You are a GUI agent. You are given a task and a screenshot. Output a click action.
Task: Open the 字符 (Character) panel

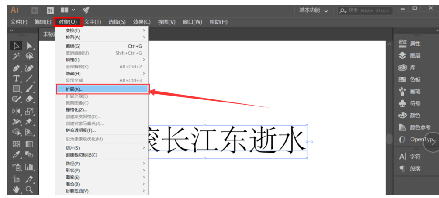click(x=410, y=157)
